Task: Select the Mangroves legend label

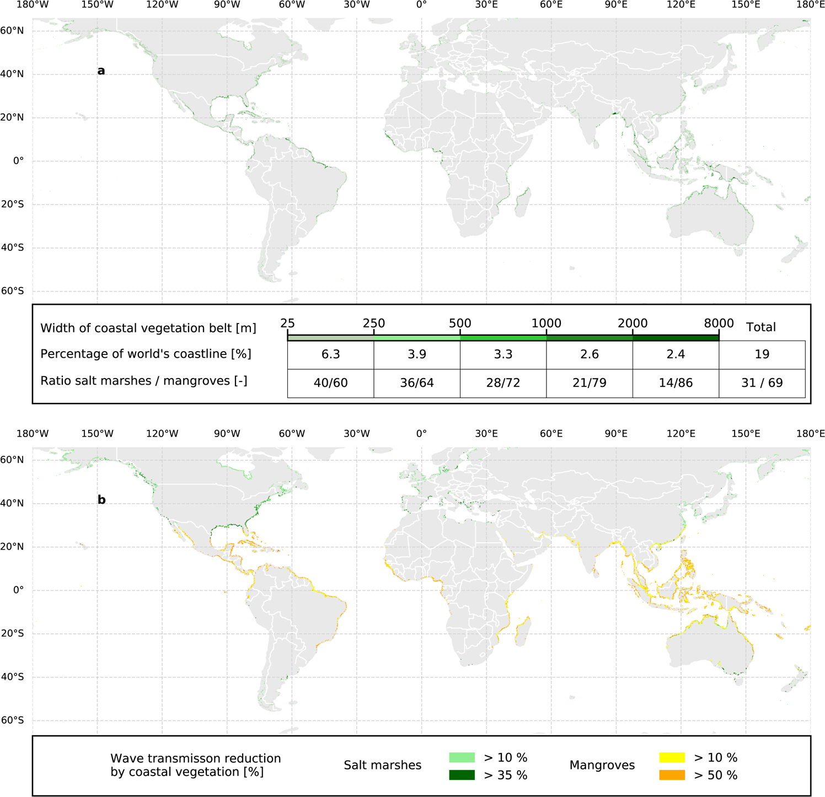Action: click(x=603, y=765)
